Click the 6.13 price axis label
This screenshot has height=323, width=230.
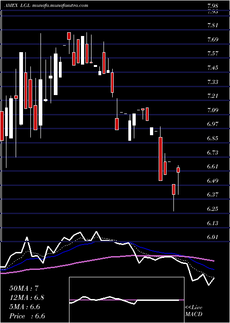coord(213,223)
